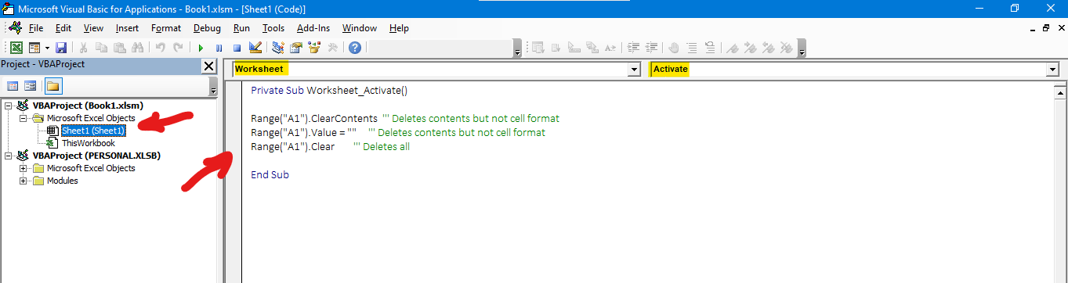Viewport: 1068px width, 283px height.
Task: Click View Object in Project pane
Action: [x=31, y=86]
